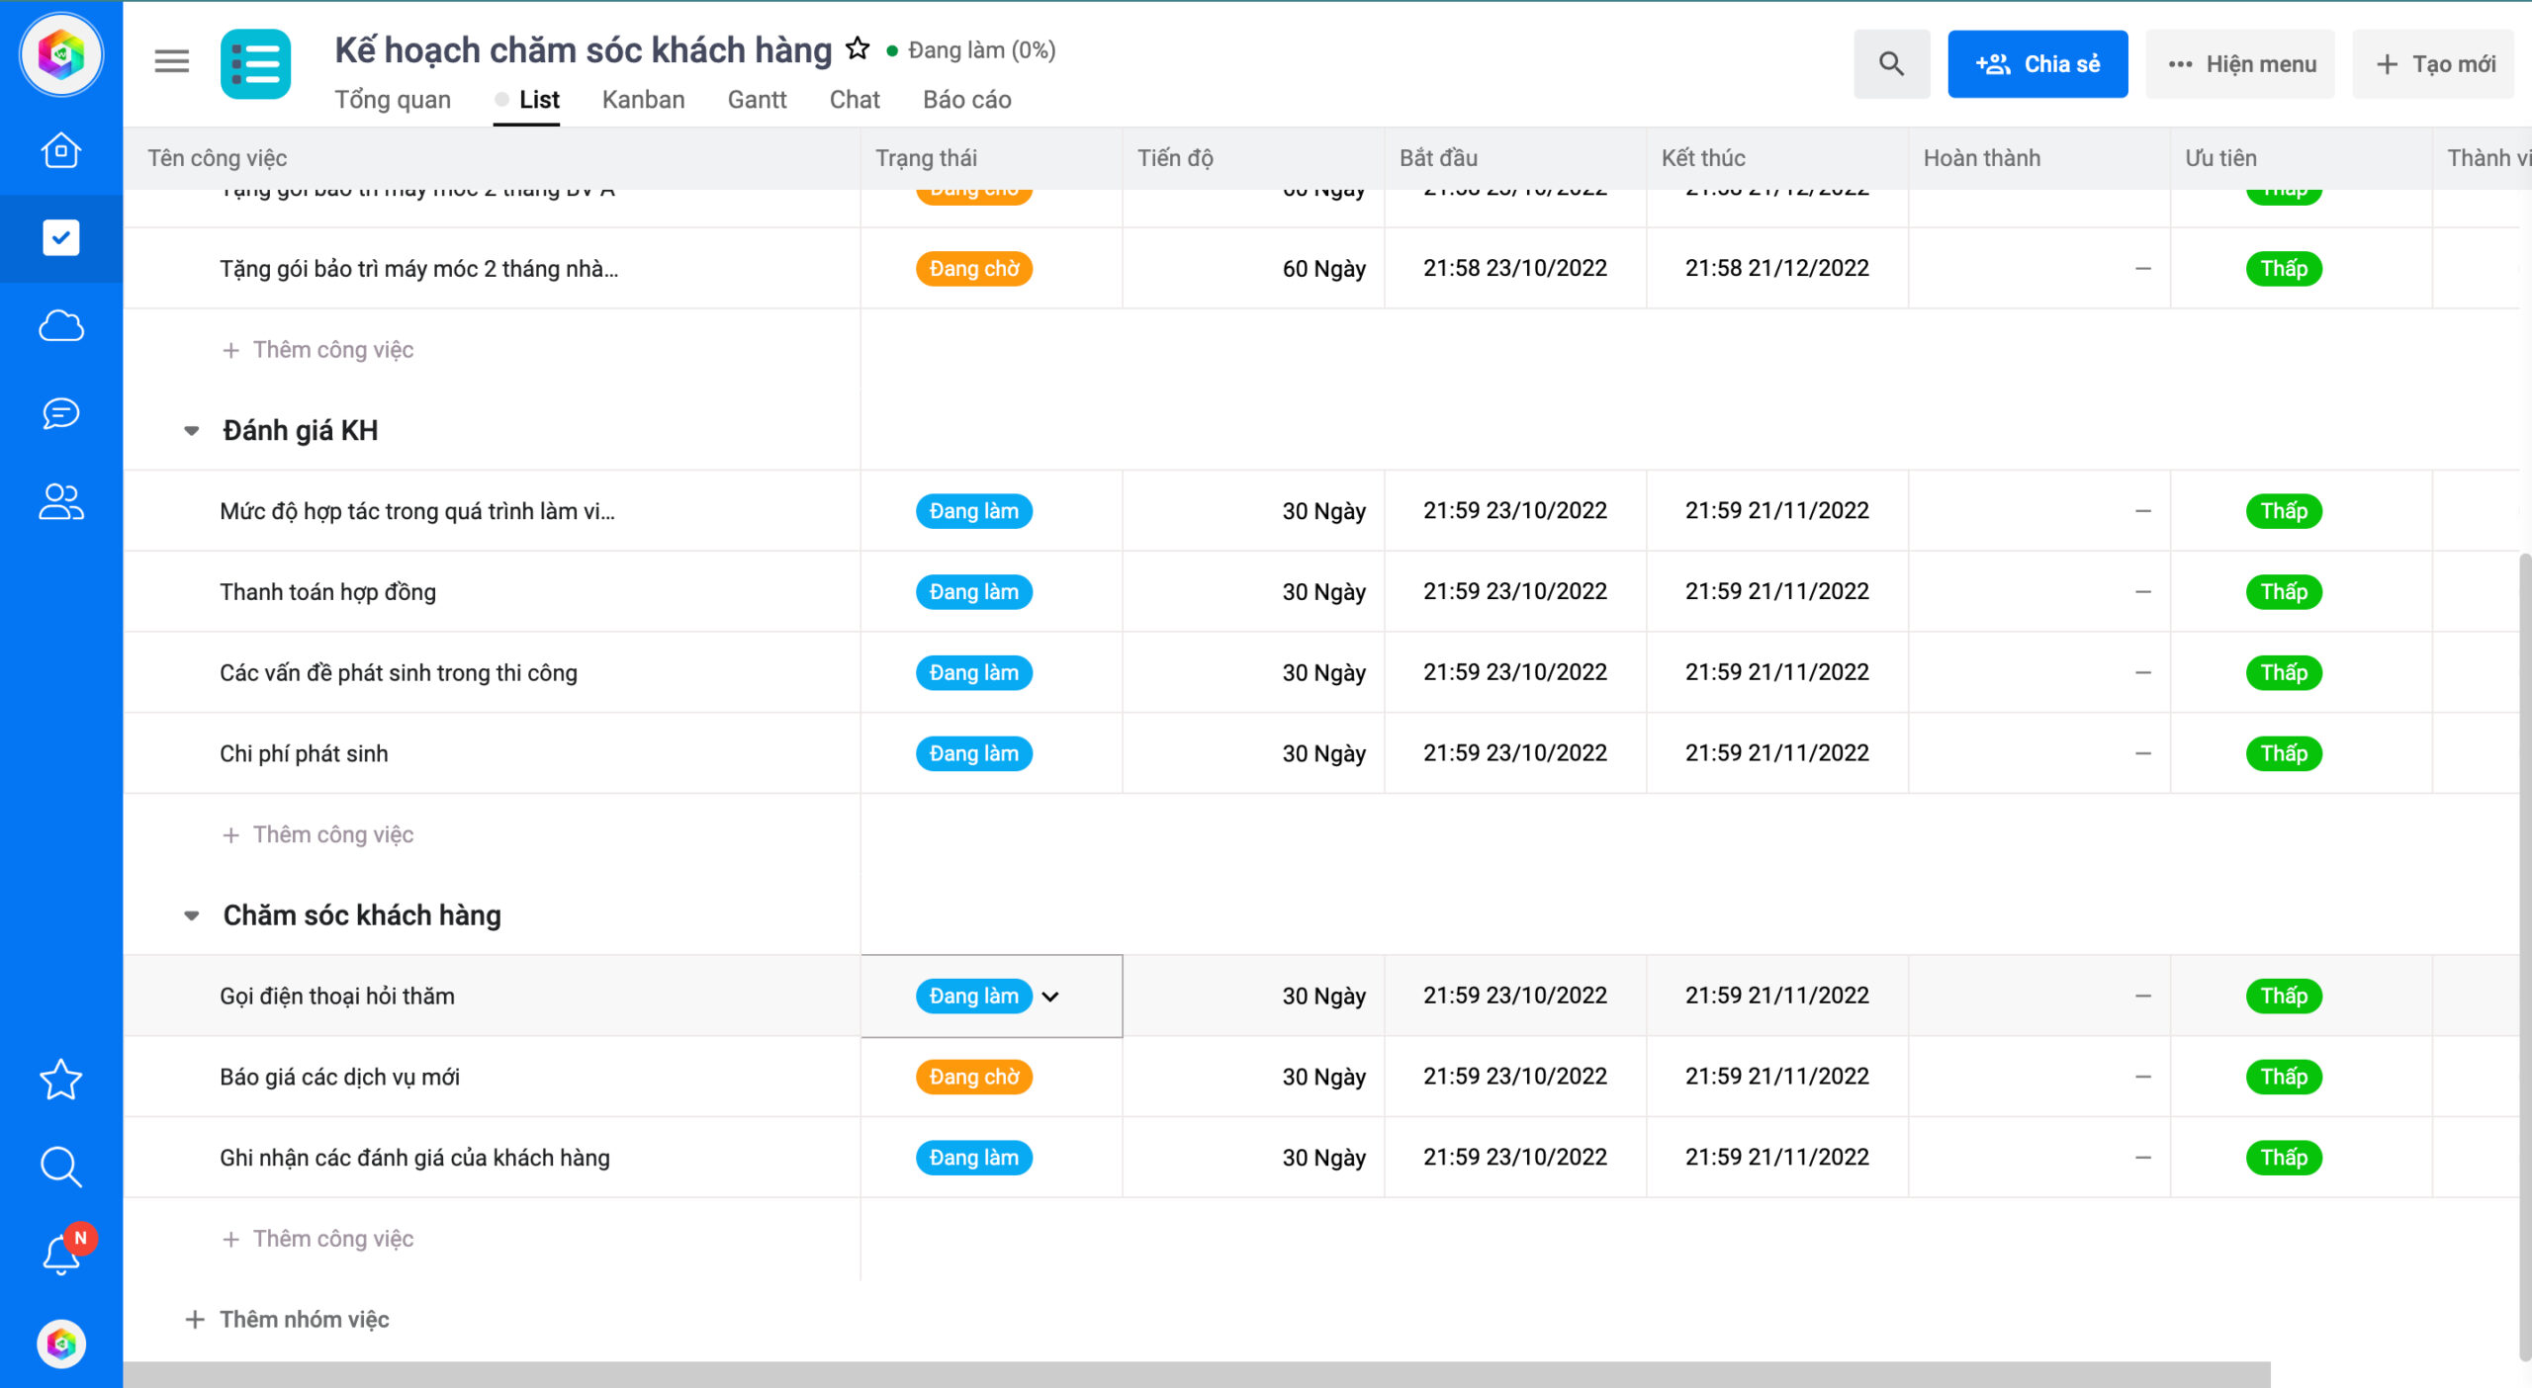The image size is (2532, 1388).
Task: Open task Gọi điện thoại hỏi thăm
Action: pos(337,997)
